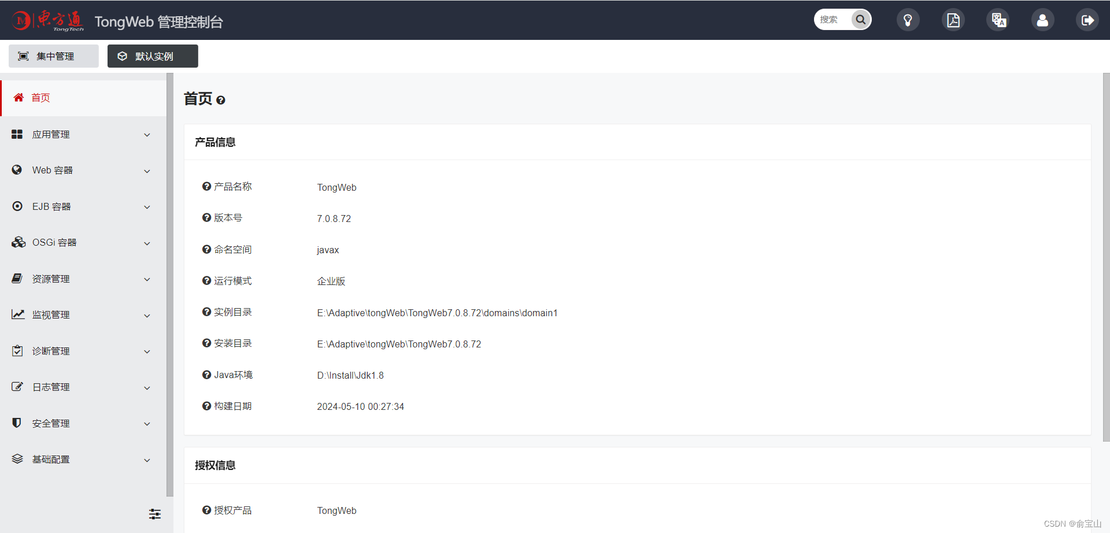The width and height of the screenshot is (1110, 533).
Task: Expand EJB 容器 menu chevron
Action: point(147,207)
